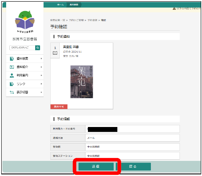Viewport: 202px width, 176px height.
Task: Open the リンク sidebar menu item
Action: tap(25, 84)
